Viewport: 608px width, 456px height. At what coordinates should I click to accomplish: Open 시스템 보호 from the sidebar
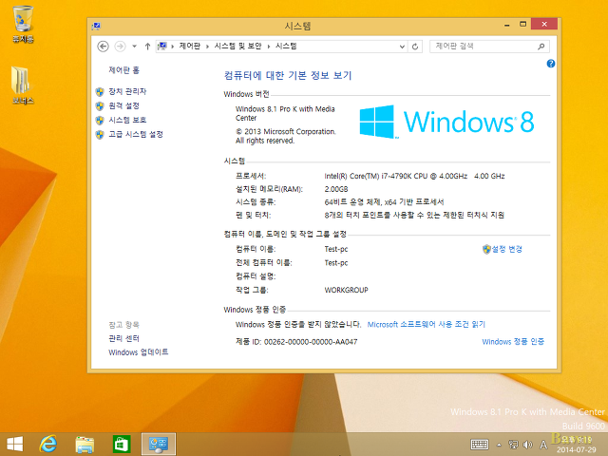[127, 120]
